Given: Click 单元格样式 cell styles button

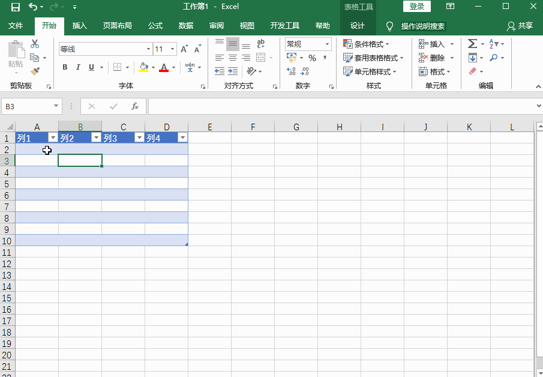Looking at the screenshot, I should click(x=370, y=71).
